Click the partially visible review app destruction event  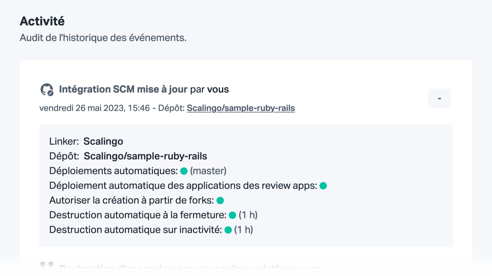click(x=189, y=267)
